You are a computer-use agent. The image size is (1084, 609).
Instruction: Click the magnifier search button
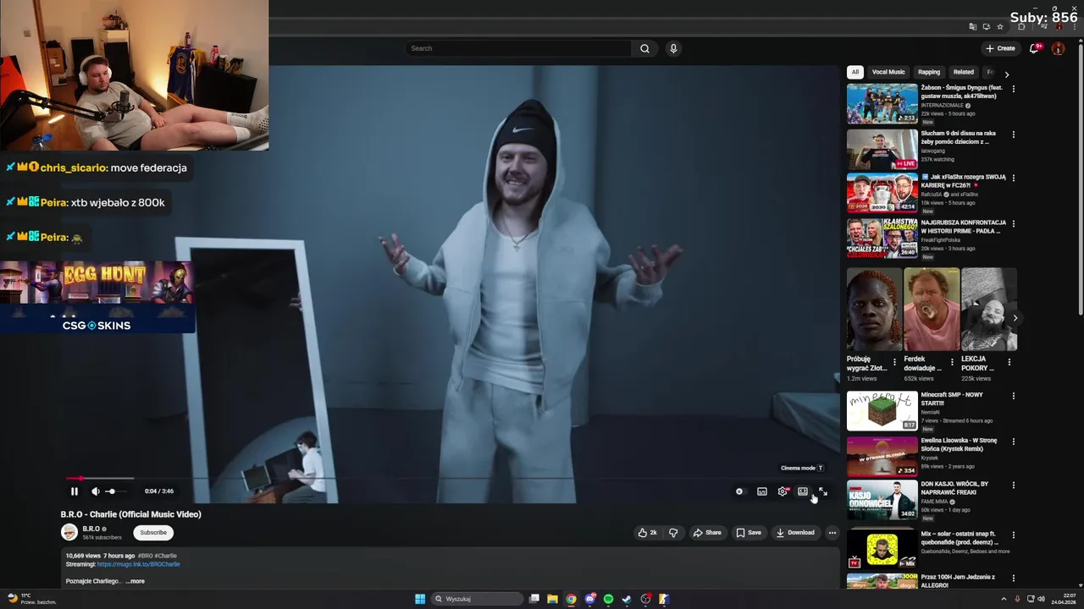[x=644, y=48]
